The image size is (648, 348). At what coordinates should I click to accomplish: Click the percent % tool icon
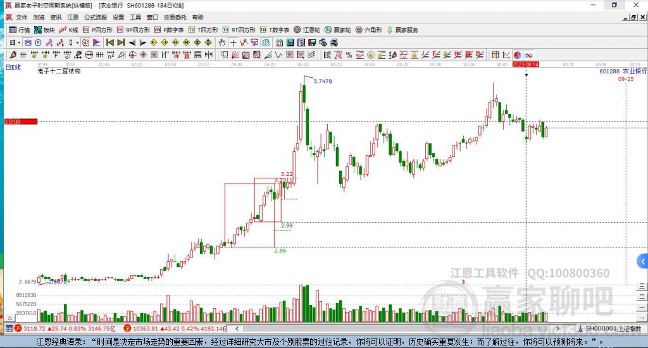click(349, 54)
